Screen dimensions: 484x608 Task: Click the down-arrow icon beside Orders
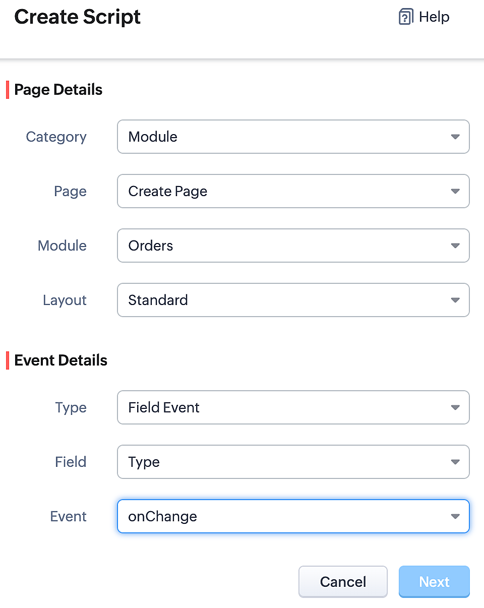click(455, 246)
